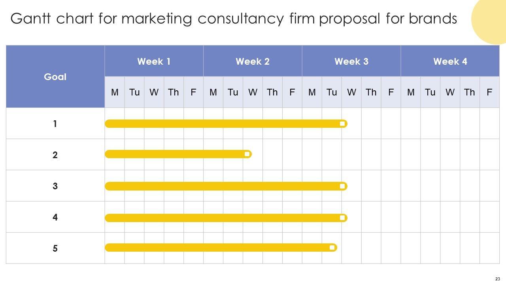Select the yellow progress bar for Goal 5
Screen dimensions: 506x284
point(217,248)
